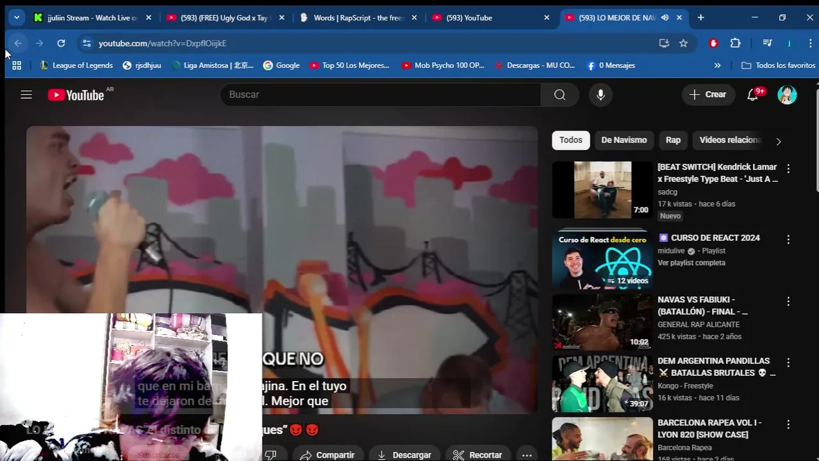Open more actions menu below video

527,455
